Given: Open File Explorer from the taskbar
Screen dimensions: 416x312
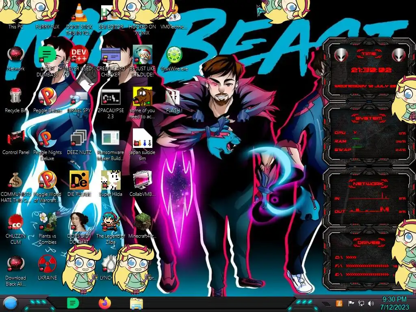Looking at the screenshot, I should tap(136, 303).
